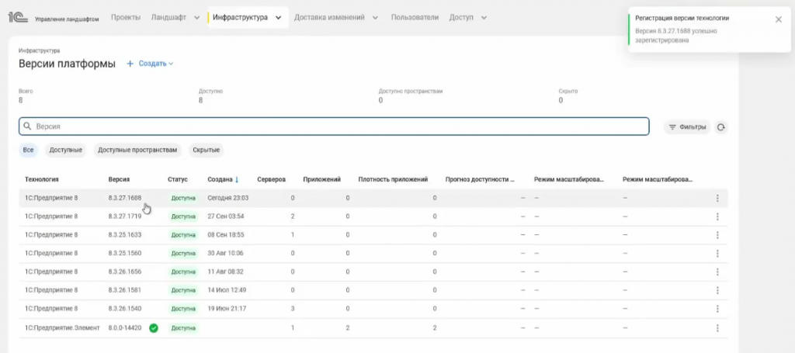Screen dimensions: 795x353
Task: Sort by Плотность приложений column header
Action: point(393,179)
